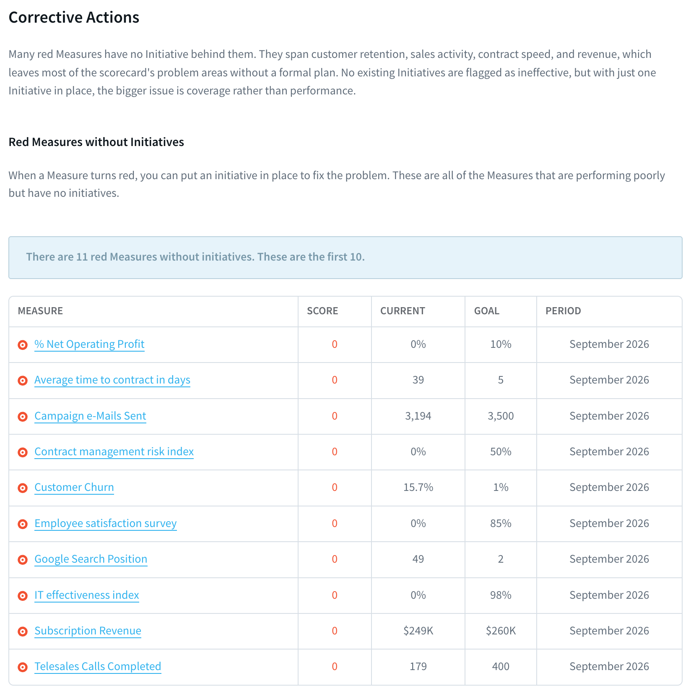
Task: Click the Corrective Actions title
Action: point(74,18)
